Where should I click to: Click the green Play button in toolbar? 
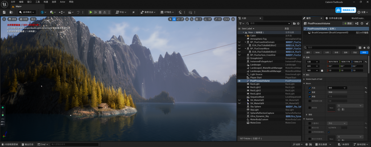pyautogui.click(x=91, y=12)
